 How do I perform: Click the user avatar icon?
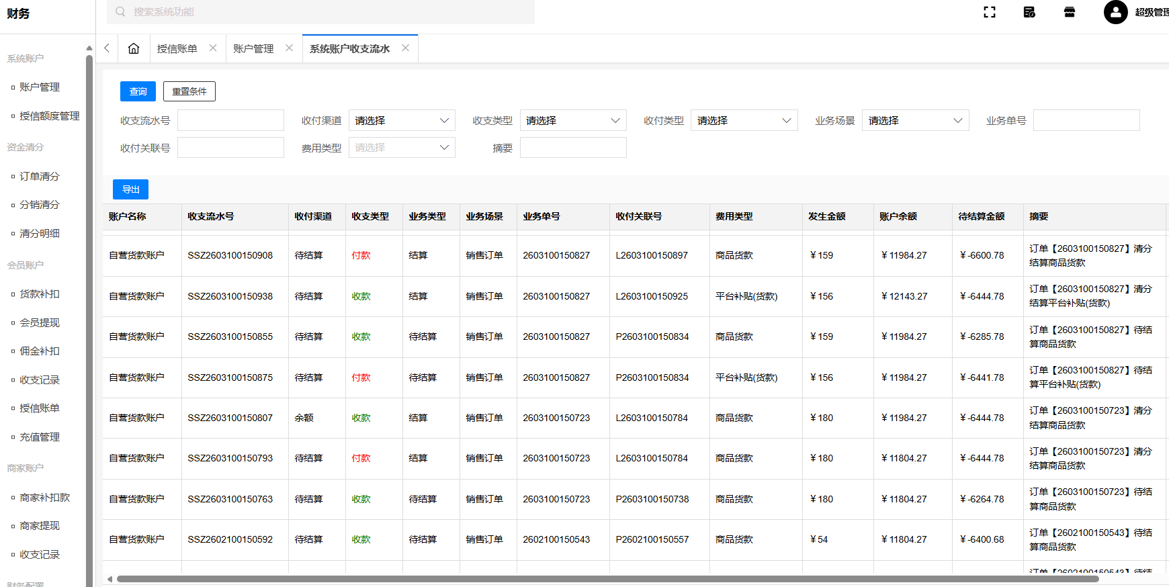(x=1116, y=12)
